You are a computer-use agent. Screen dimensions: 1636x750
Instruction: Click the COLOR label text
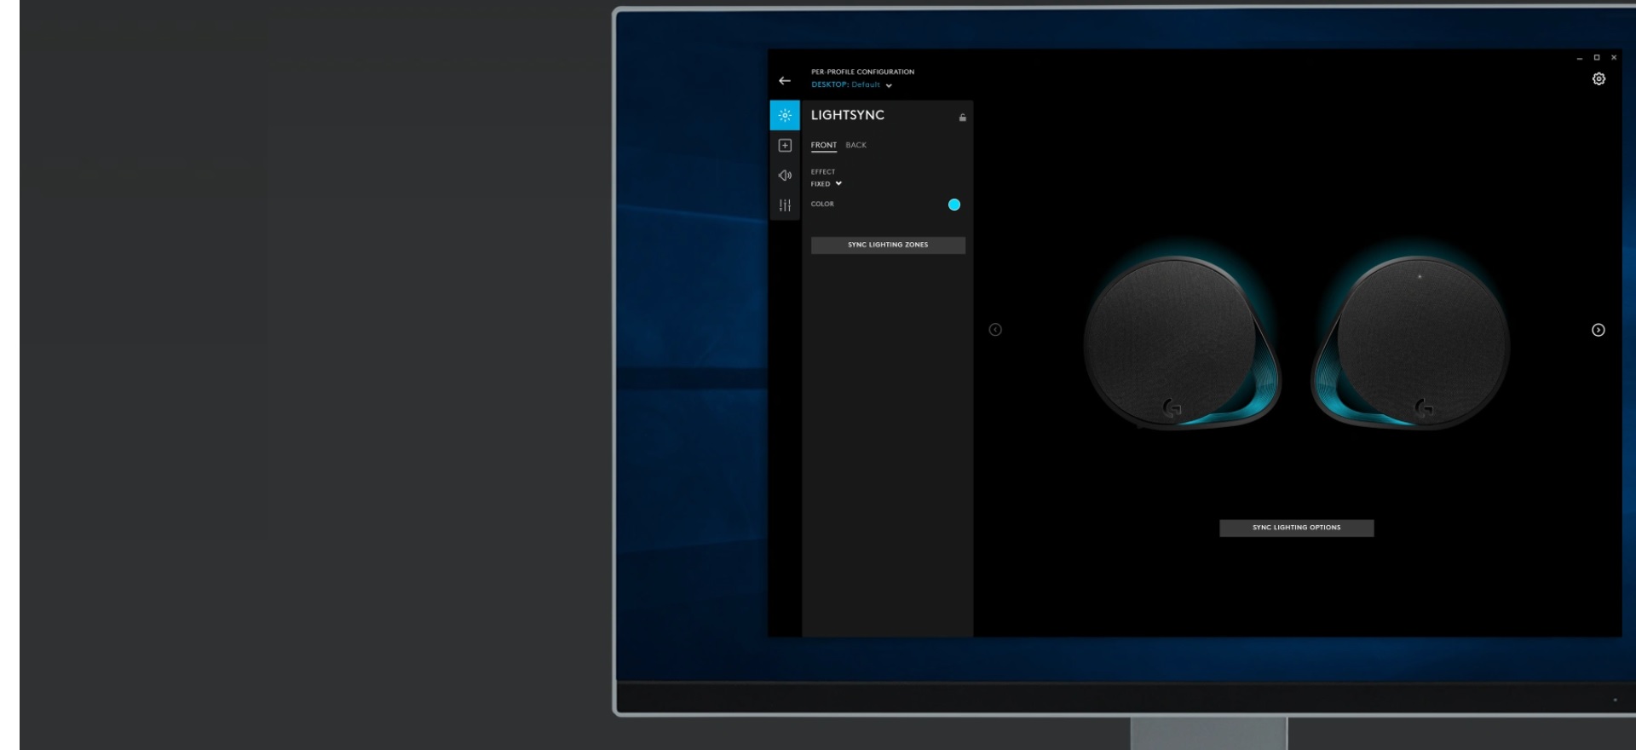pos(822,205)
